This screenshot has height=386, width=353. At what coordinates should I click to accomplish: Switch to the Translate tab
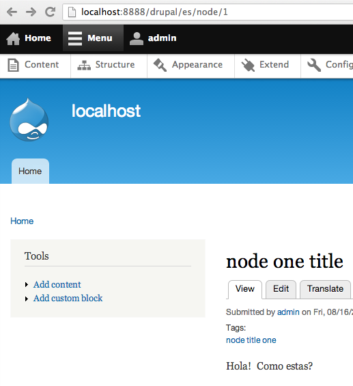325,289
